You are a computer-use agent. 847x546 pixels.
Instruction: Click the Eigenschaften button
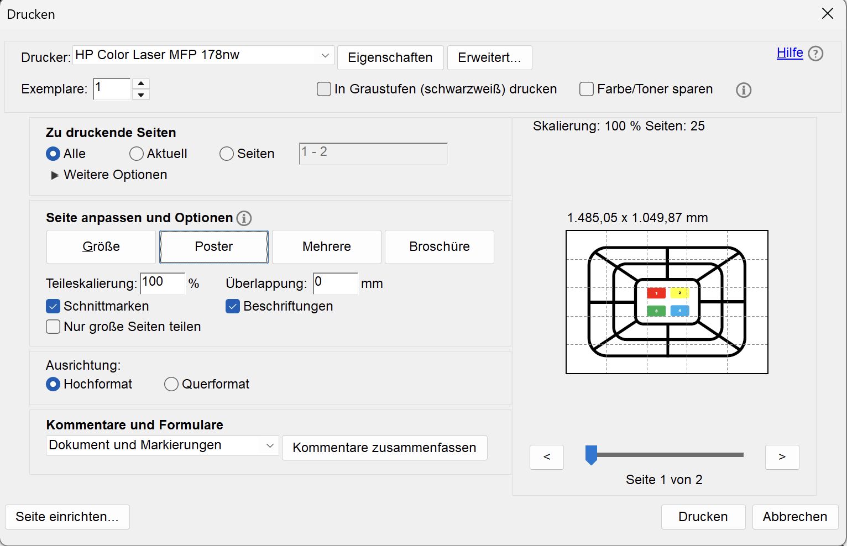click(390, 58)
